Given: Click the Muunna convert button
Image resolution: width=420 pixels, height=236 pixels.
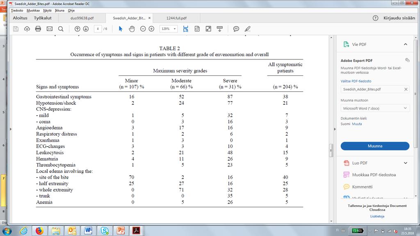Looking at the screenshot, I should click(x=375, y=146).
